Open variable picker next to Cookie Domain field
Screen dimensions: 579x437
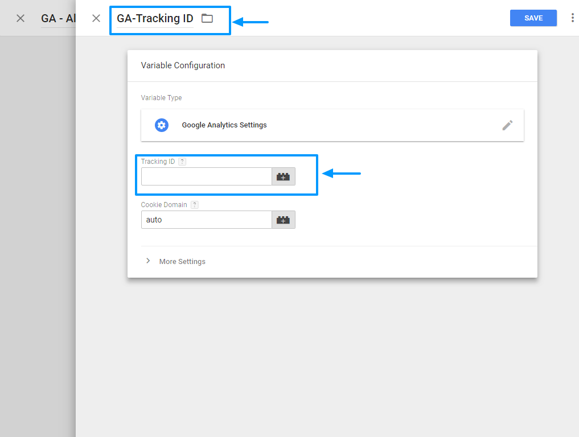283,220
